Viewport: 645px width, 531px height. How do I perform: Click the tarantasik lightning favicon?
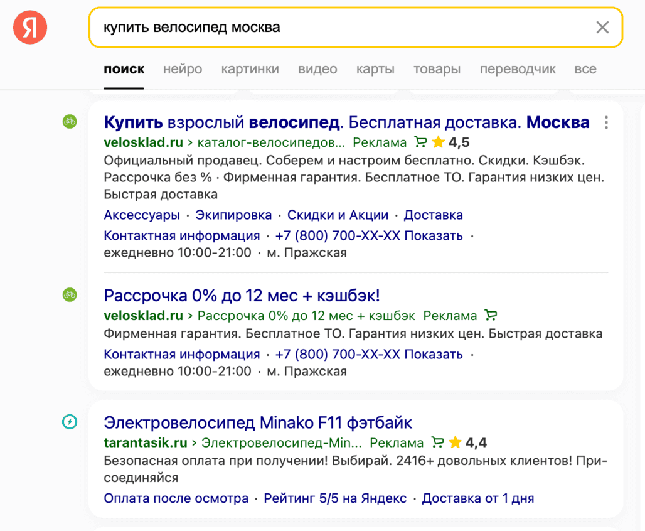(x=70, y=422)
